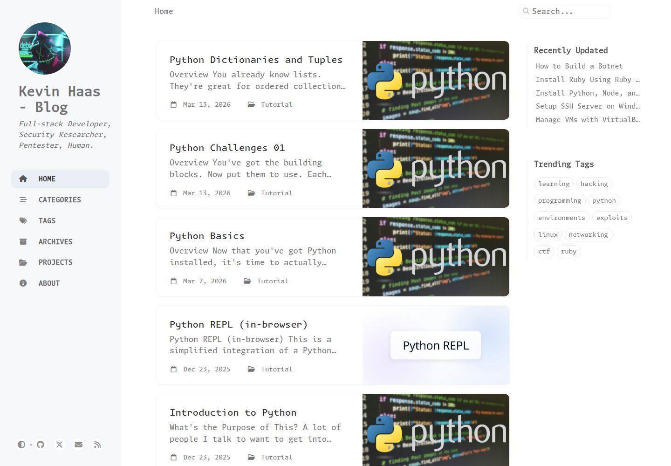Select the 'environments' trending tag
This screenshot has height=466, width=671.
pos(561,218)
